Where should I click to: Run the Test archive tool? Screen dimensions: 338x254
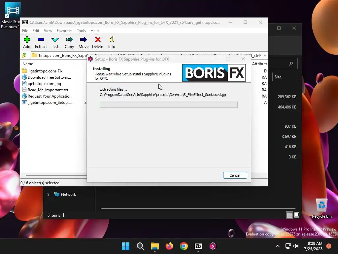(55, 42)
